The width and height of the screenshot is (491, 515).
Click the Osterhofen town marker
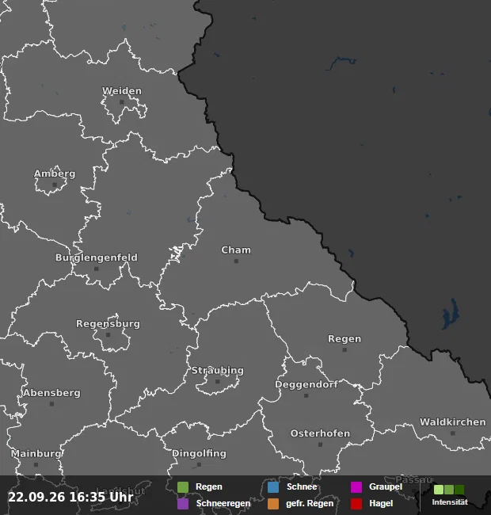320,444
